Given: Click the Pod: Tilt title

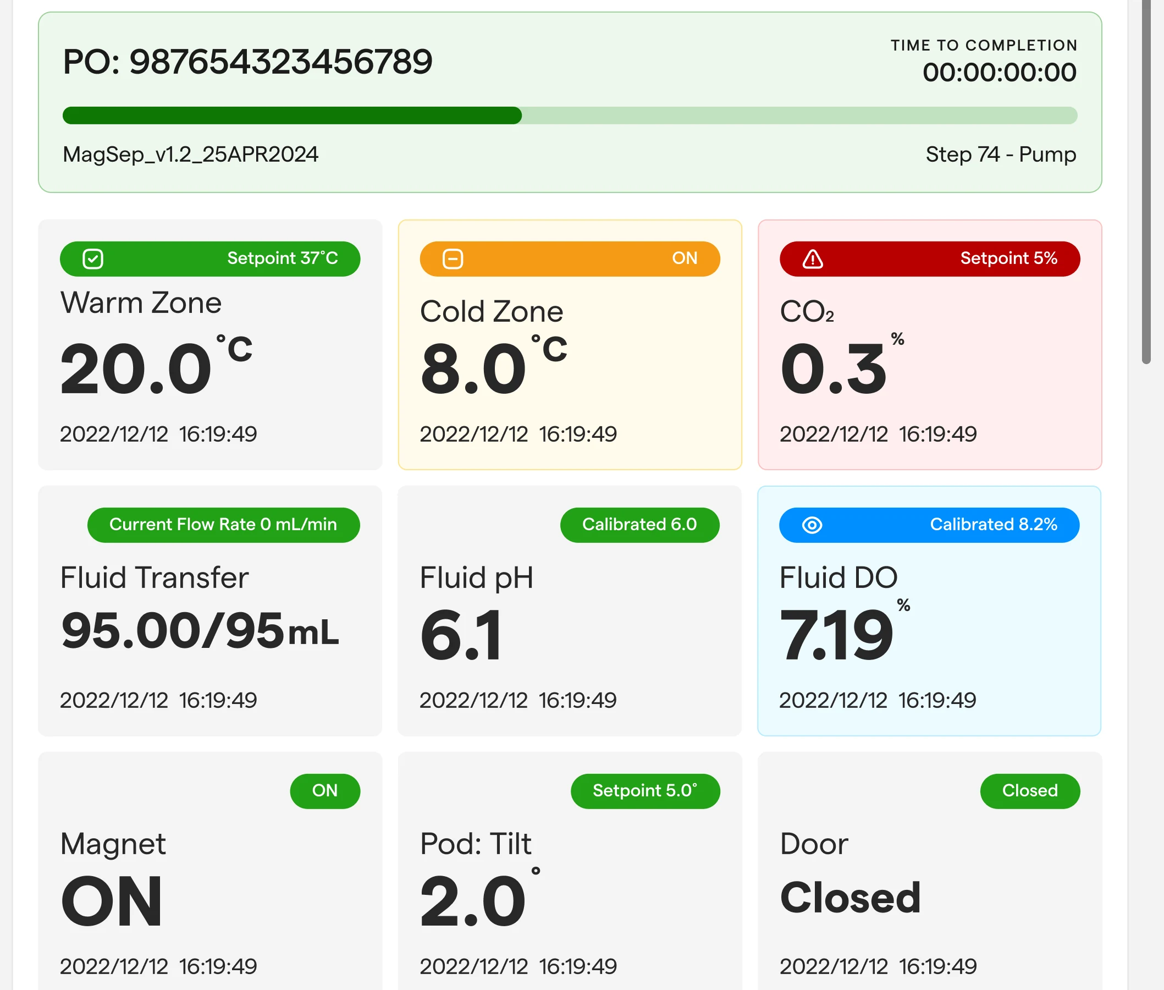Looking at the screenshot, I should tap(476, 844).
